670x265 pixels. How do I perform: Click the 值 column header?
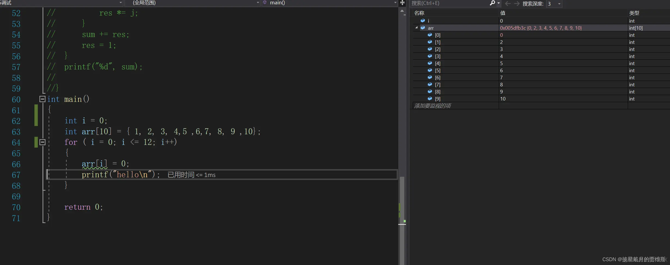click(x=503, y=13)
